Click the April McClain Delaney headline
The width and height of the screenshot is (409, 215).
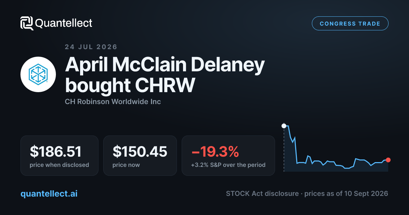tap(165, 64)
